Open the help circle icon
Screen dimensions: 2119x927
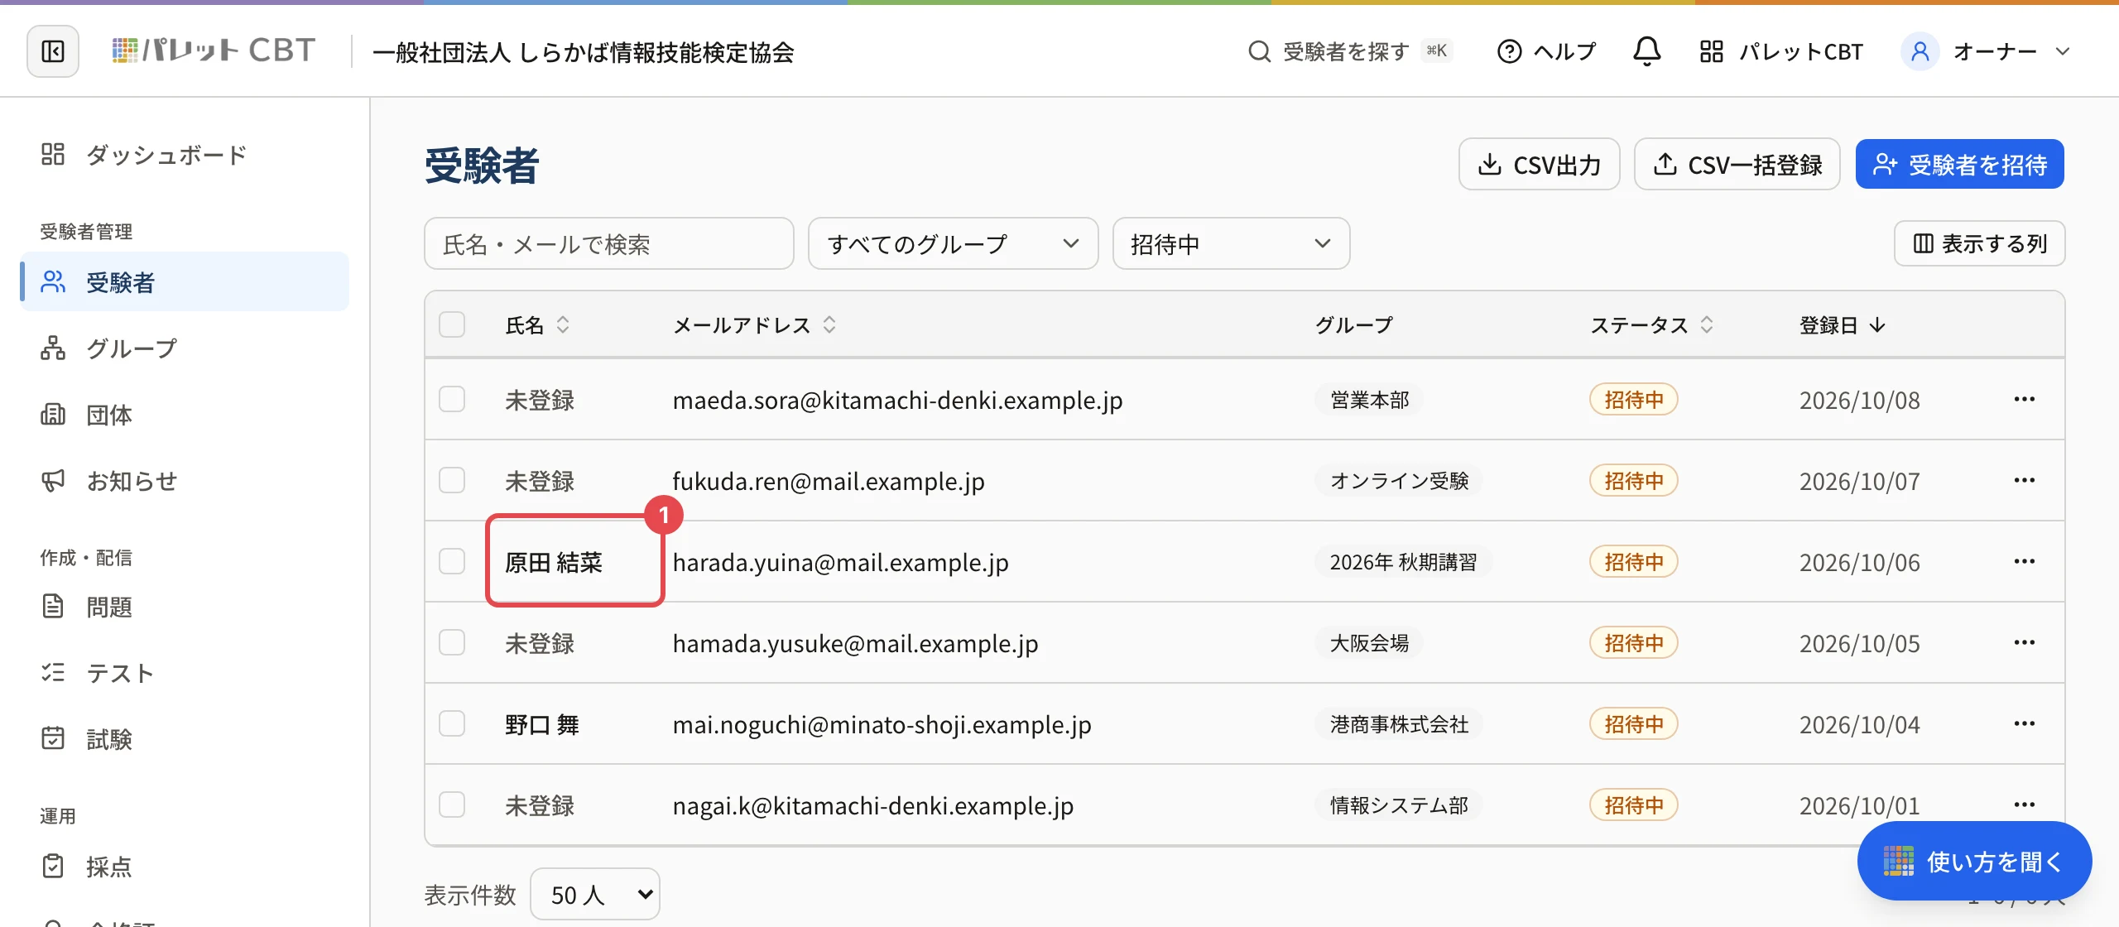point(1509,51)
